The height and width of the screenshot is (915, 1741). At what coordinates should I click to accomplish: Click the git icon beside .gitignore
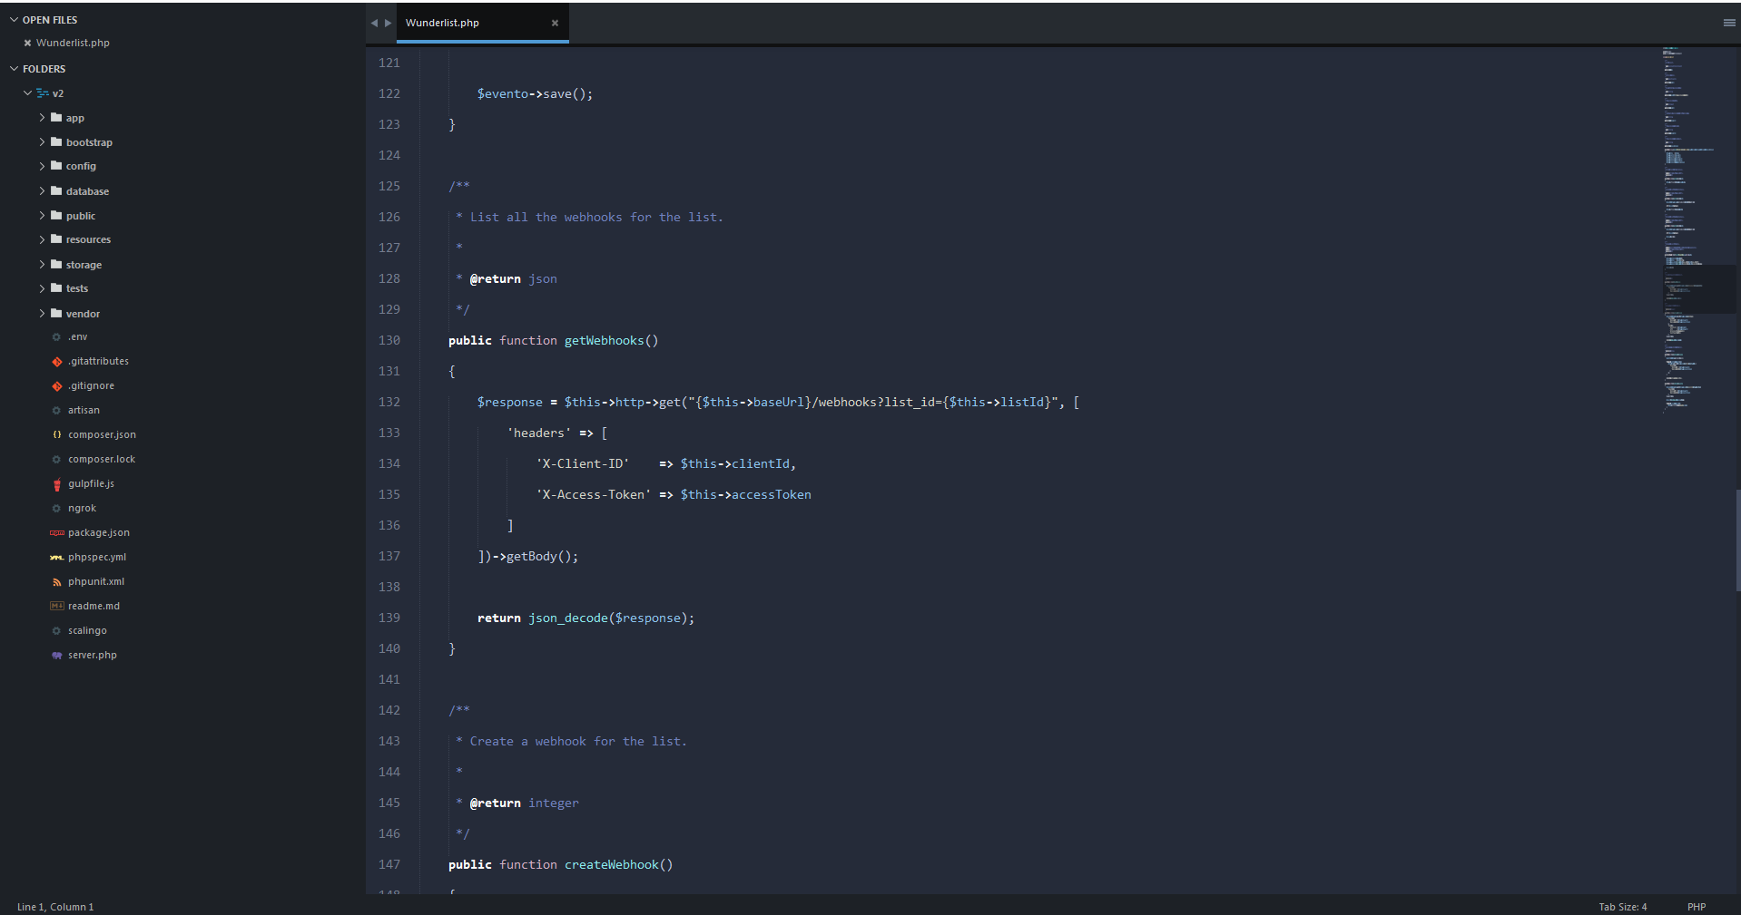pyautogui.click(x=56, y=385)
